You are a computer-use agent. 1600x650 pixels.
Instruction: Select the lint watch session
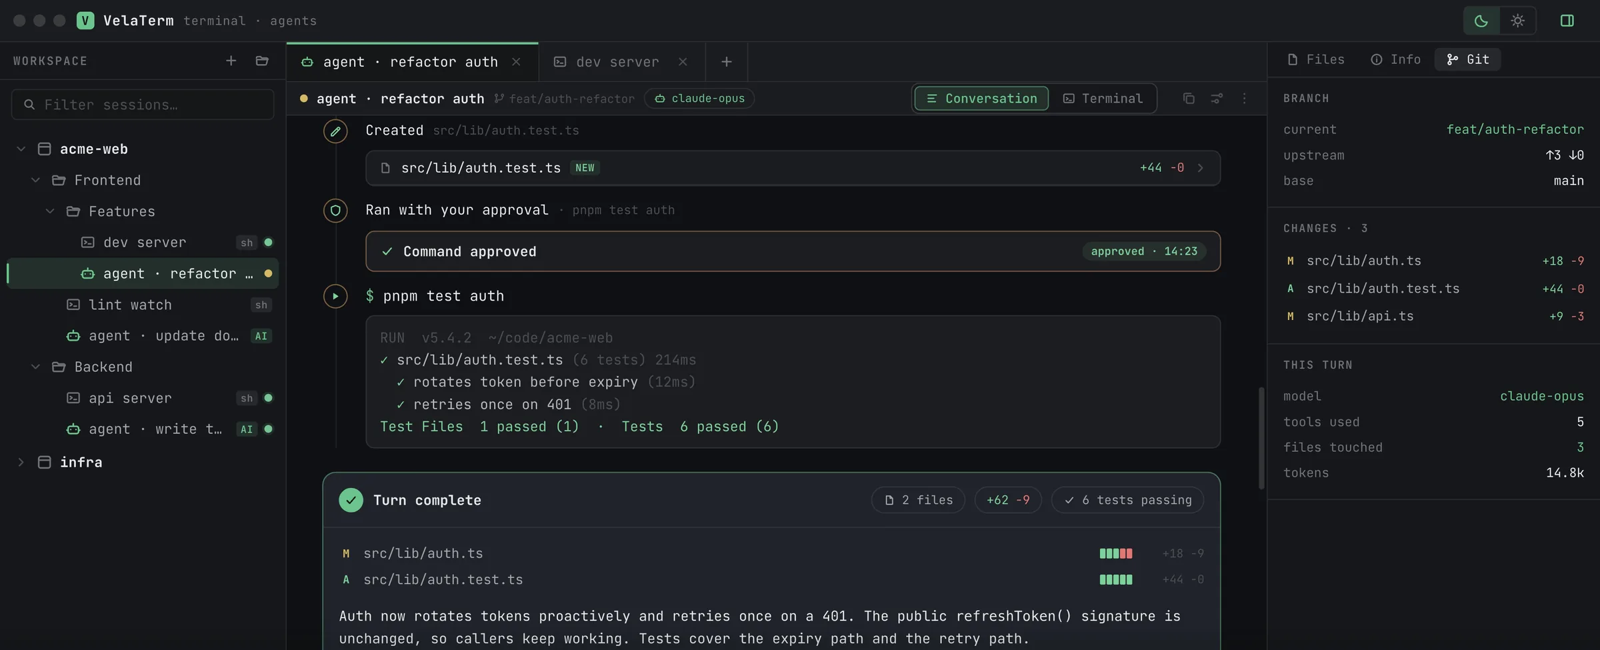143,305
